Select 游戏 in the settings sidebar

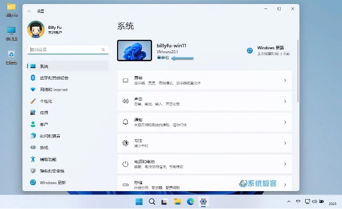(44, 147)
